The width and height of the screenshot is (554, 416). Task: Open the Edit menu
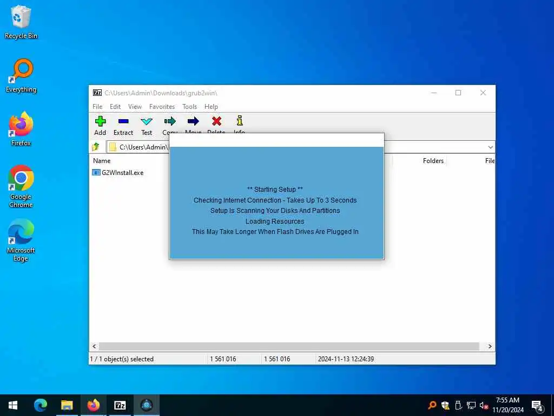pyautogui.click(x=115, y=107)
